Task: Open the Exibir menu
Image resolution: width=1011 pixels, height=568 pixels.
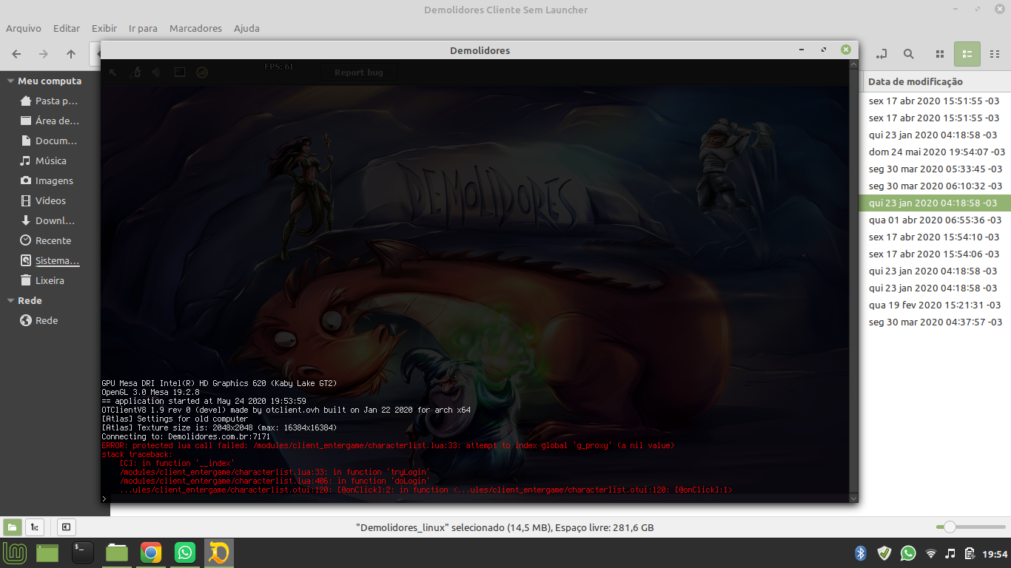Action: [x=104, y=28]
